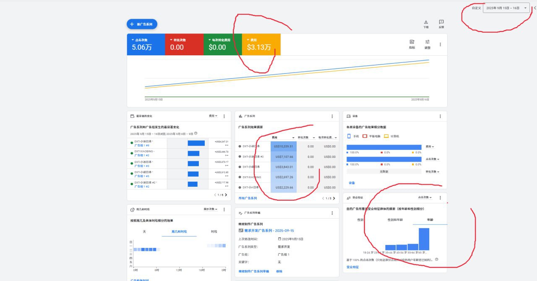Open the 设备 card three-dot menu

click(440, 116)
